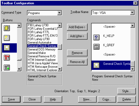Select F90 Lahey LF90 command
This screenshot has width=139, height=106.
(42, 25)
